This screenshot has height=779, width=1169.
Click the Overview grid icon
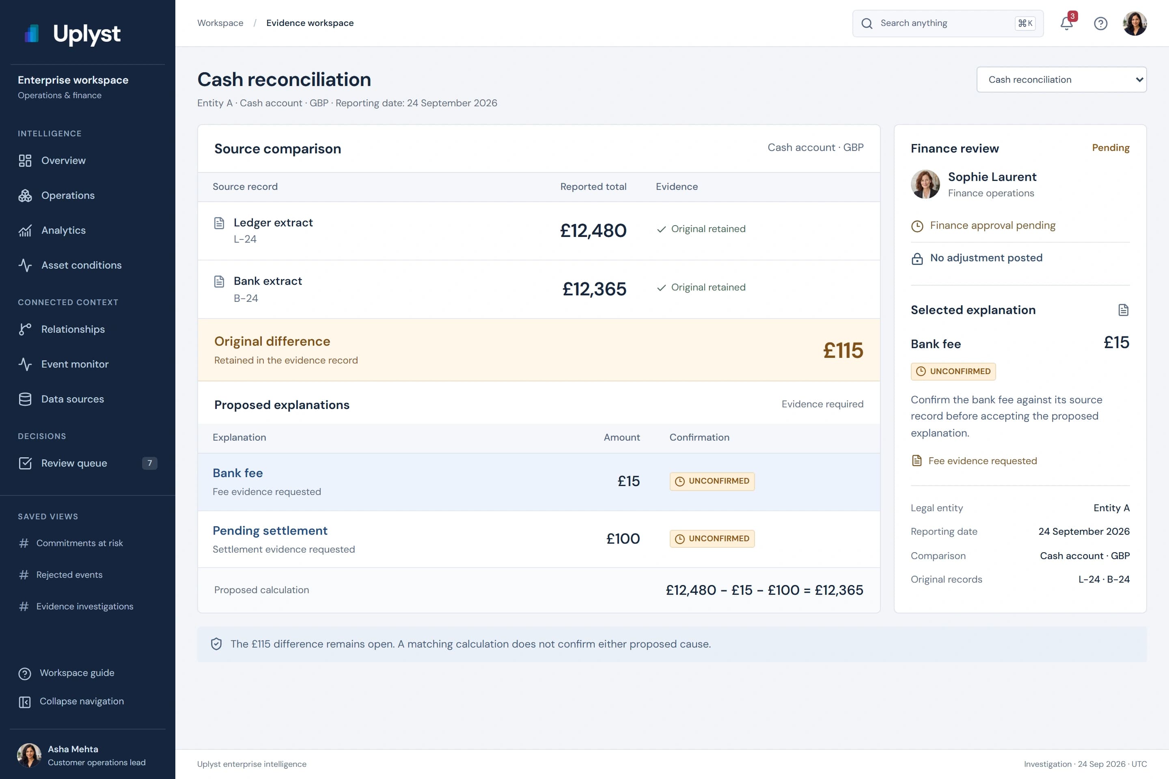(x=25, y=161)
